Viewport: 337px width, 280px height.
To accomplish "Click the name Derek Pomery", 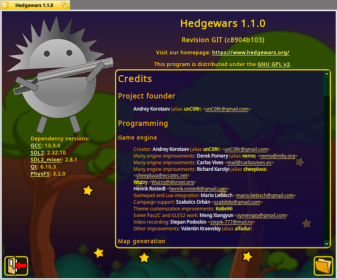I will pos(212,156).
